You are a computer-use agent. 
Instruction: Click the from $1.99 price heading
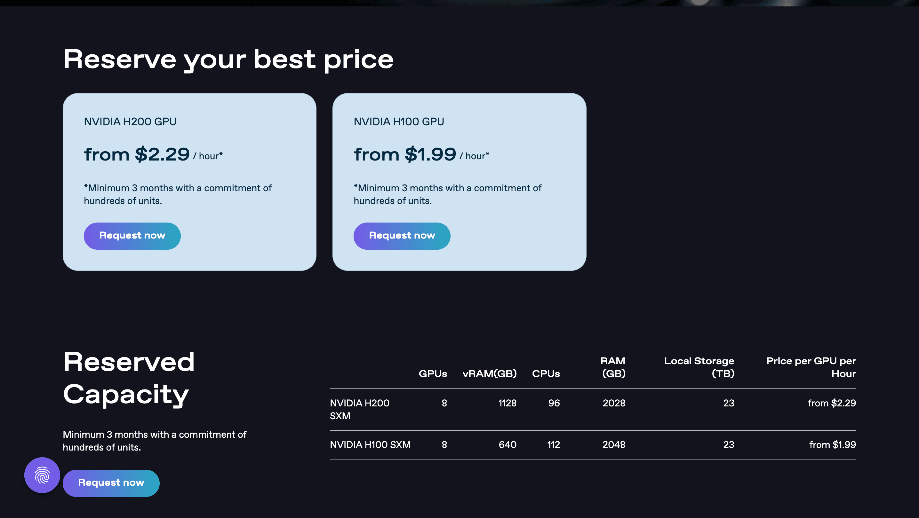coord(404,154)
